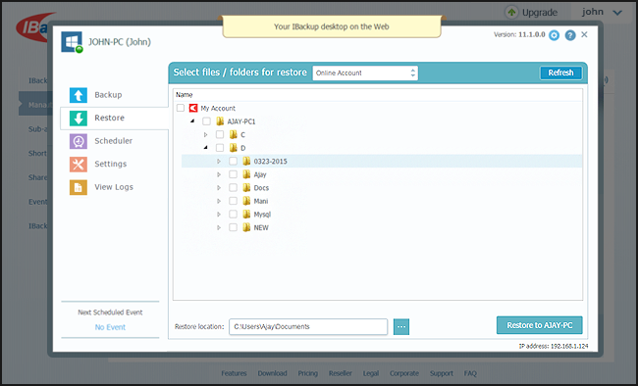Browse restore location with ellipsis button
The width and height of the screenshot is (638, 386).
pyautogui.click(x=401, y=326)
